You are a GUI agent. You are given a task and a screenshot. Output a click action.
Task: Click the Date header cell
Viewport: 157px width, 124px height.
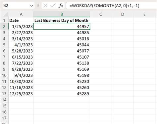[x=21, y=20]
